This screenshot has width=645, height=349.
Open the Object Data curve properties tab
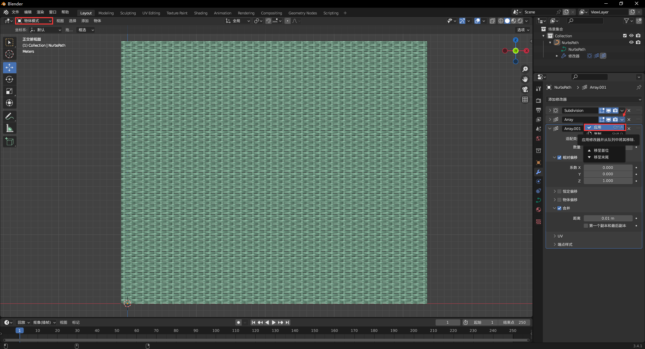539,200
